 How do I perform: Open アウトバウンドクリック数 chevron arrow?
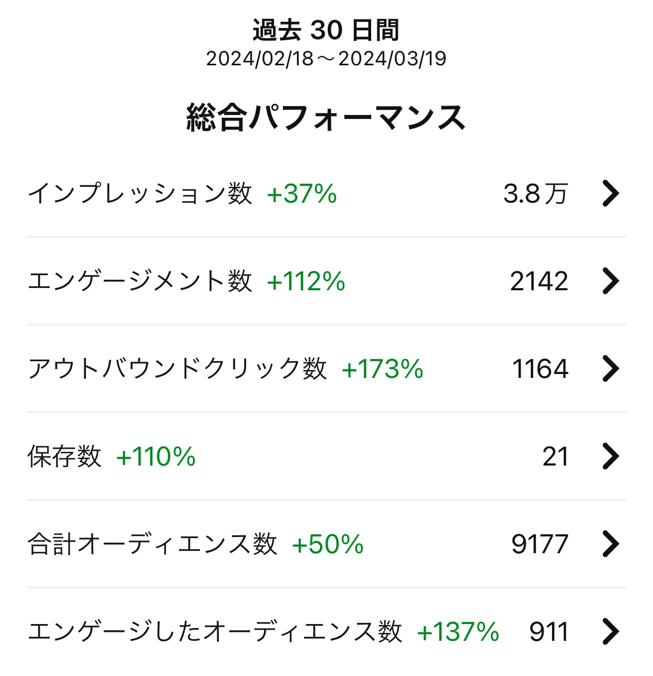coord(611,368)
